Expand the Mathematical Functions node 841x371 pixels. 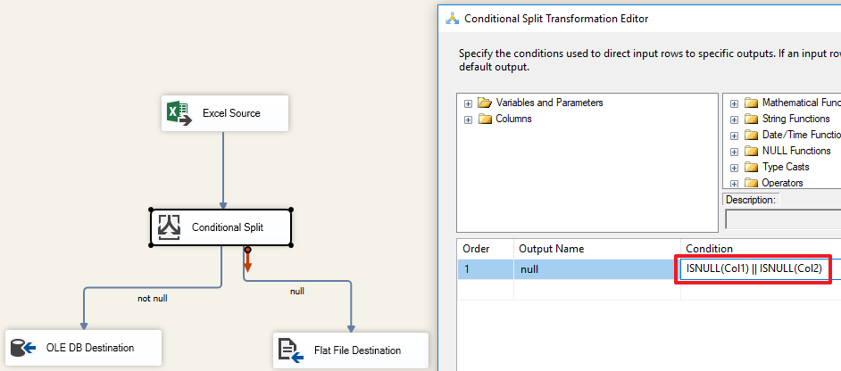click(x=734, y=103)
